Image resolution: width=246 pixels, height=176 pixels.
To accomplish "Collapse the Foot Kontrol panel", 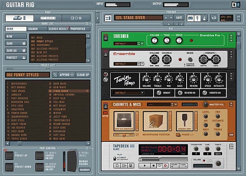I will click(x=87, y=148).
